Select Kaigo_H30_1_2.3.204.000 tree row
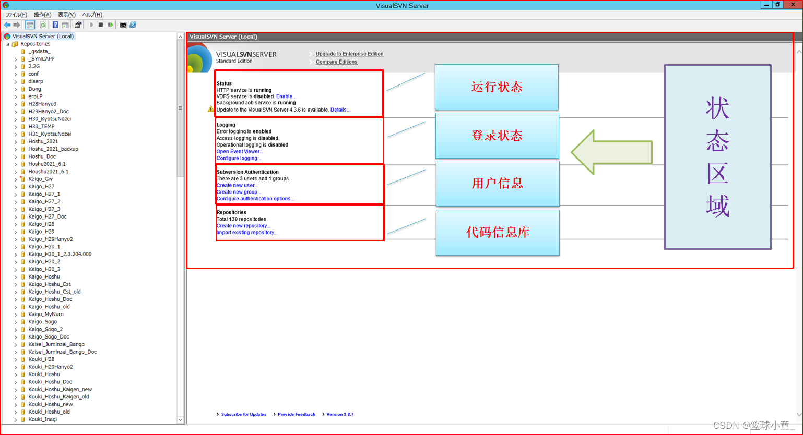Viewport: 803px width, 435px height. pyautogui.click(x=60, y=255)
